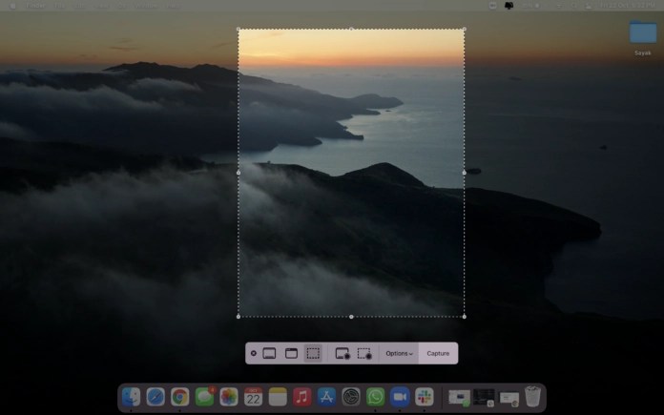Launch the Music app
The image size is (664, 415).
pos(301,397)
